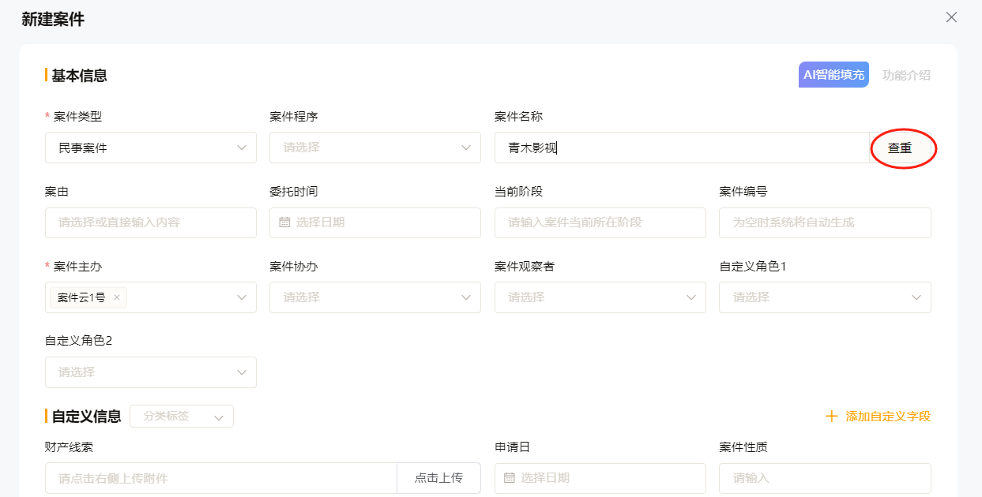
Task: Click the 案件性质 input field
Action: (824, 478)
